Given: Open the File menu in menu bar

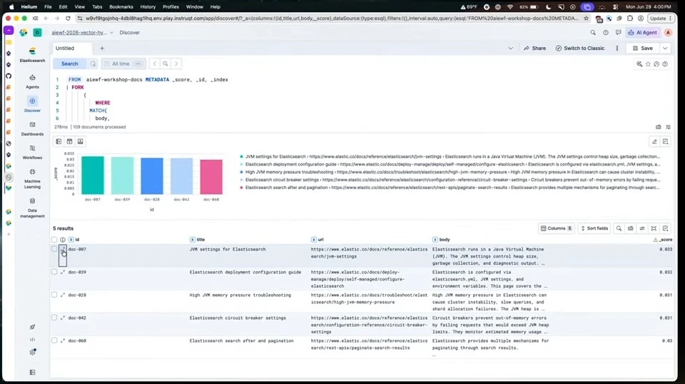Looking at the screenshot, I should click(x=48, y=6).
